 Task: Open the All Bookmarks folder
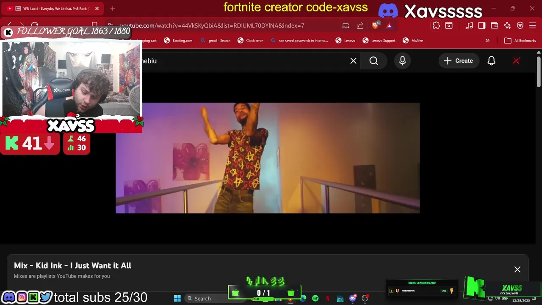(x=520, y=41)
